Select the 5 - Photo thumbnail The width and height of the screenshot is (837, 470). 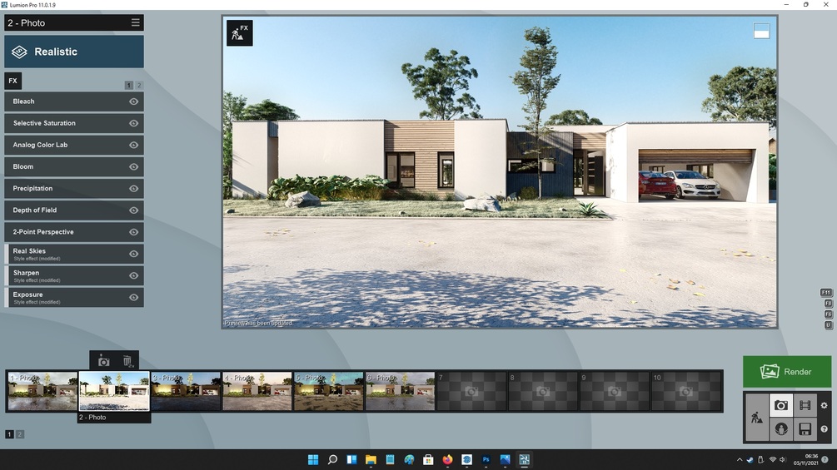(329, 391)
